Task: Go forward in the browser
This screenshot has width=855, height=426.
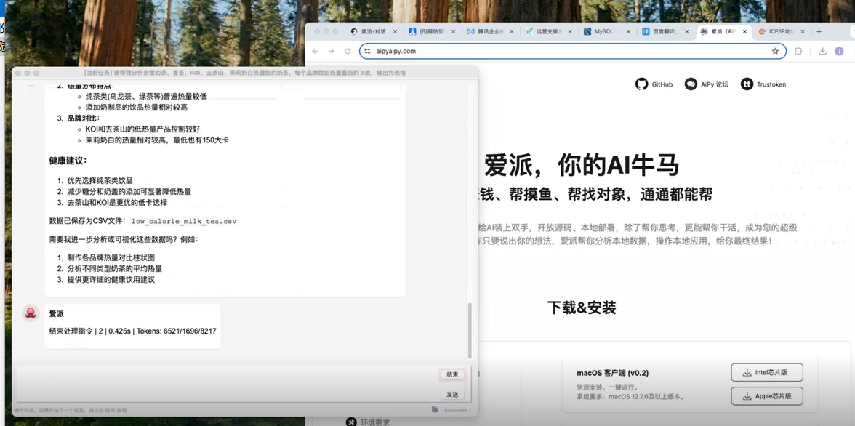Action: pos(331,52)
